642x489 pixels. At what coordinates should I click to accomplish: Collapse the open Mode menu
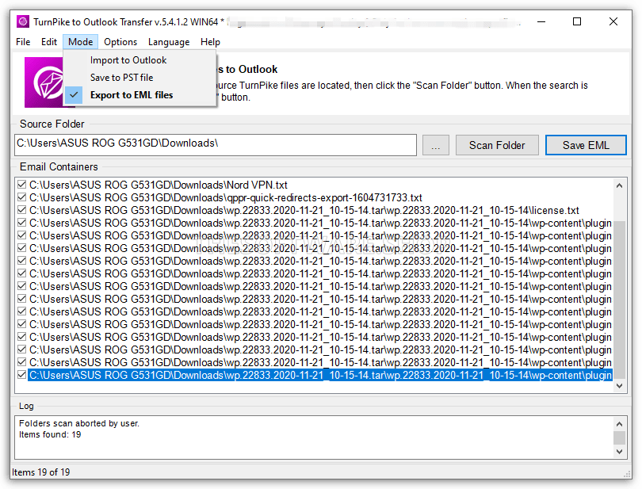80,42
